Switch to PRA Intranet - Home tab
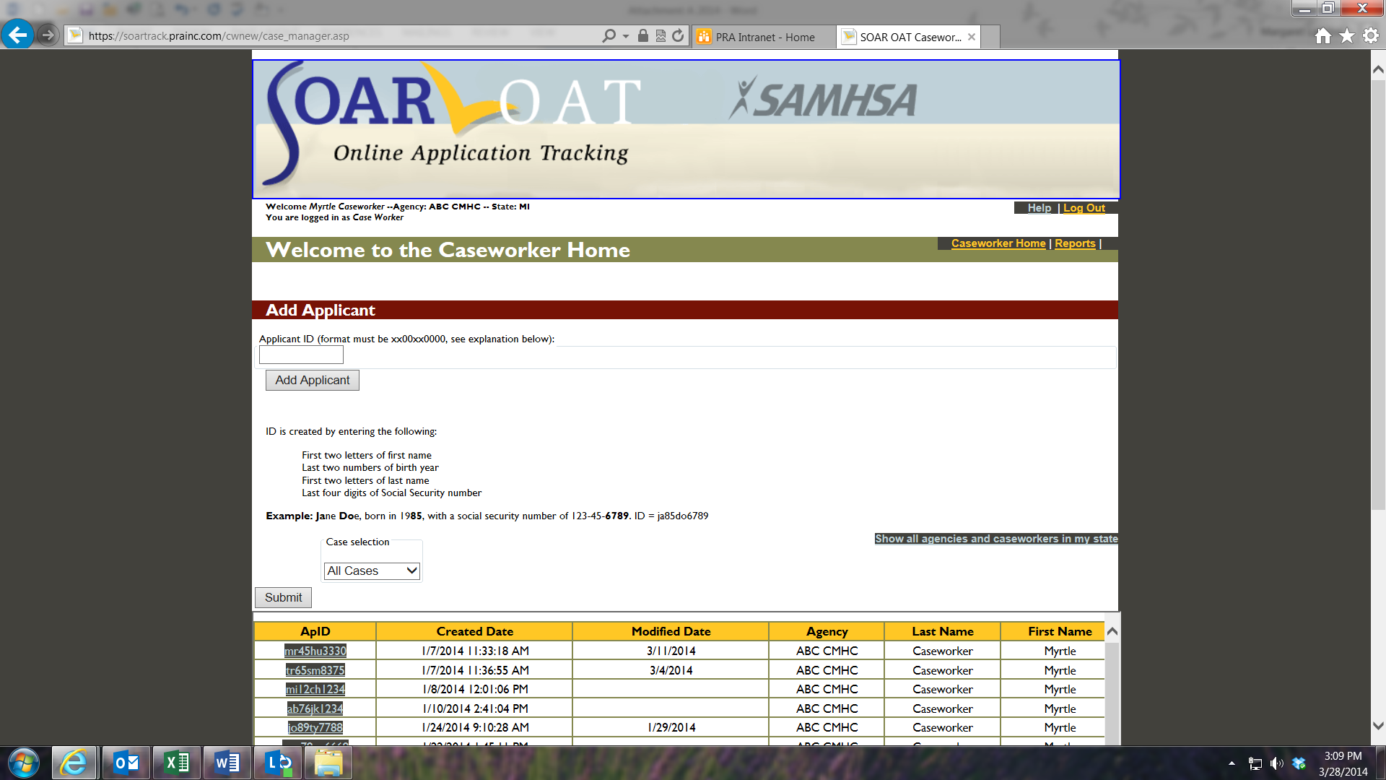Image resolution: width=1386 pixels, height=780 pixels. [764, 38]
